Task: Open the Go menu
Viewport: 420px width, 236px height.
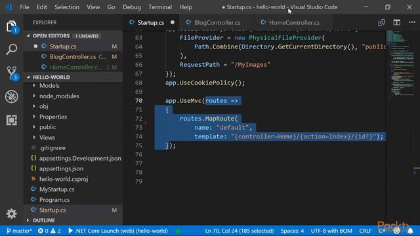Action: (x=111, y=7)
